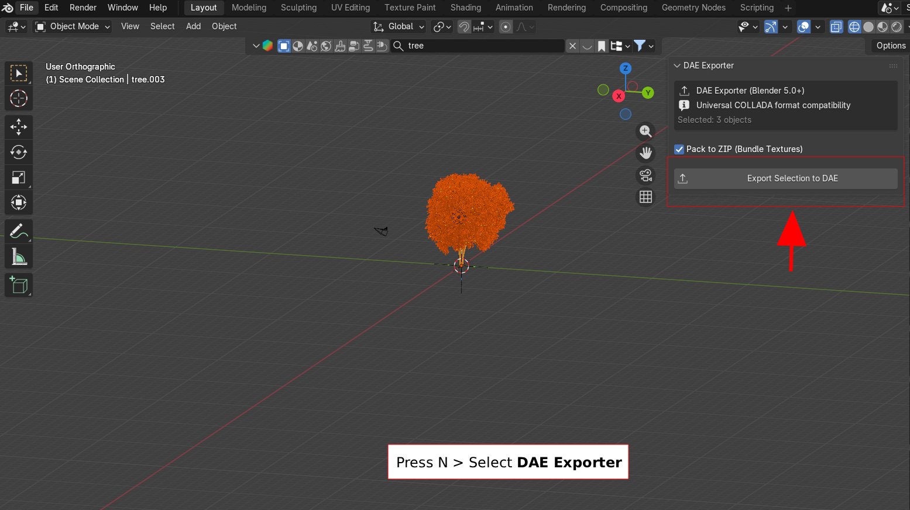This screenshot has height=510, width=910.
Task: Open the Render menu
Action: [x=83, y=8]
